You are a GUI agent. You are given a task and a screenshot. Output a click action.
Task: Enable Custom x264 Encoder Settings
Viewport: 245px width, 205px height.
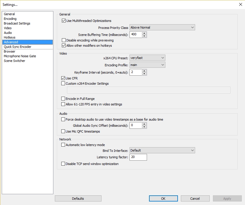[x=63, y=83]
